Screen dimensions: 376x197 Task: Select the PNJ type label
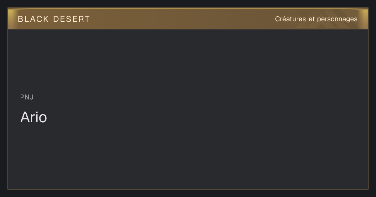point(27,97)
